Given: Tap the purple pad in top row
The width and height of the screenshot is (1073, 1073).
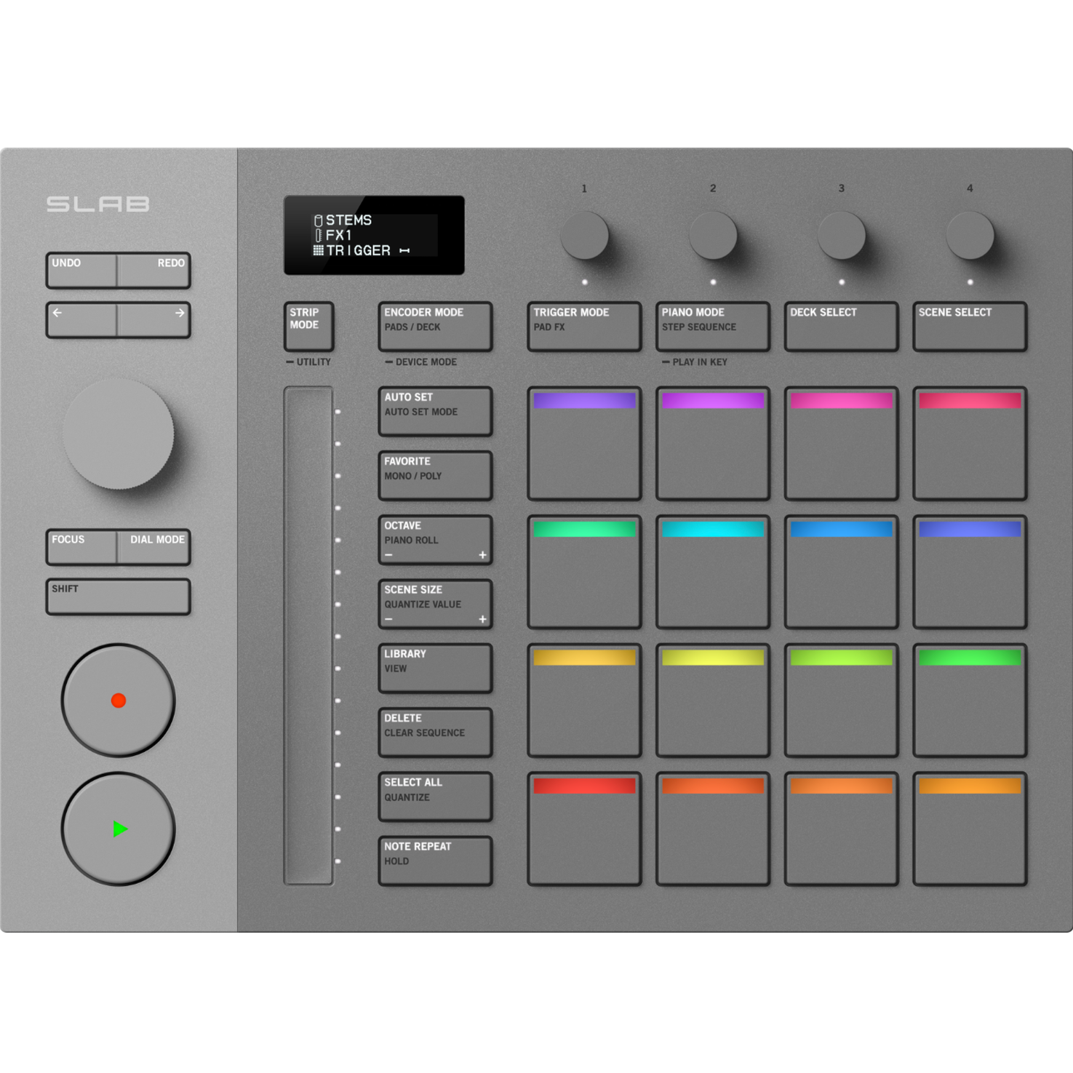Looking at the screenshot, I should 584,444.
